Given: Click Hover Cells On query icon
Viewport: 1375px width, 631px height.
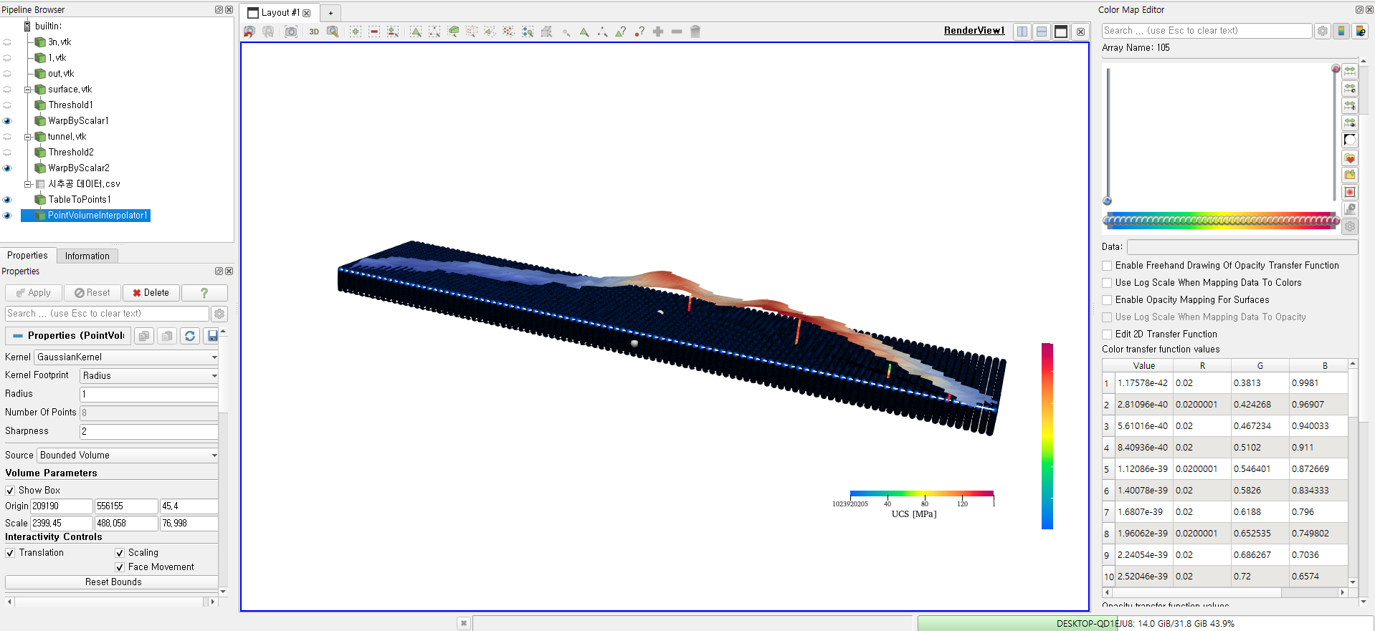Looking at the screenshot, I should tap(621, 32).
